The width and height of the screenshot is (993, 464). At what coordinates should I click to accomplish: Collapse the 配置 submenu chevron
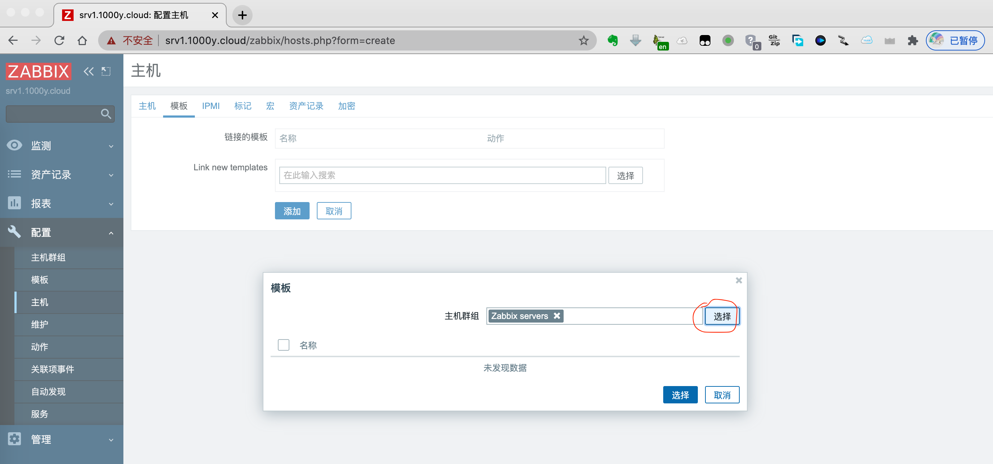coord(111,233)
